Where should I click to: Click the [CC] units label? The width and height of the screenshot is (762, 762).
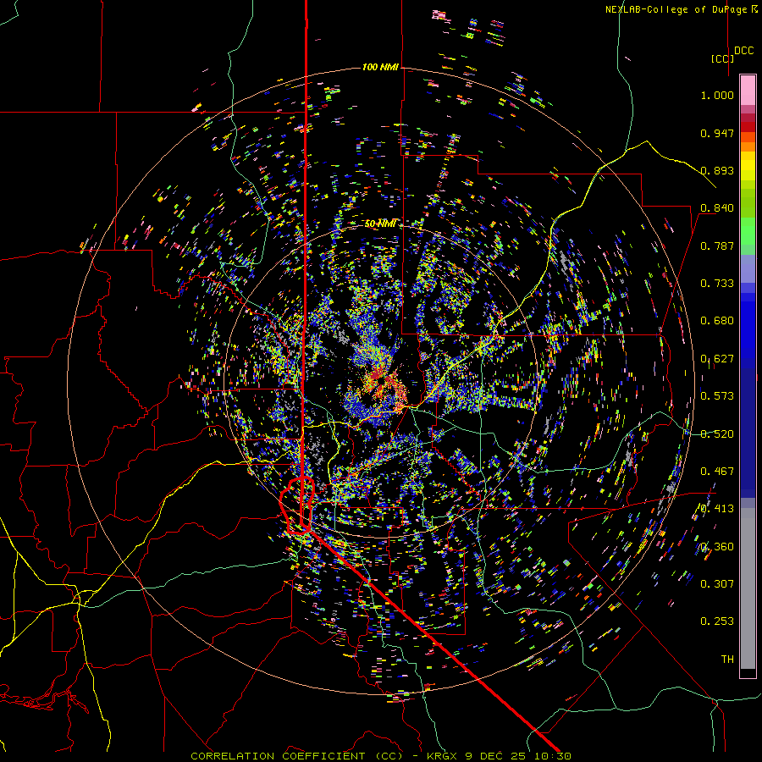(722, 58)
